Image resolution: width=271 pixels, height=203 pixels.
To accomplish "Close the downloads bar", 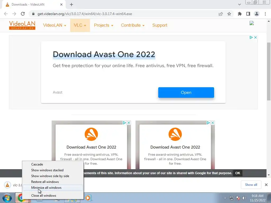I will point(266,185).
